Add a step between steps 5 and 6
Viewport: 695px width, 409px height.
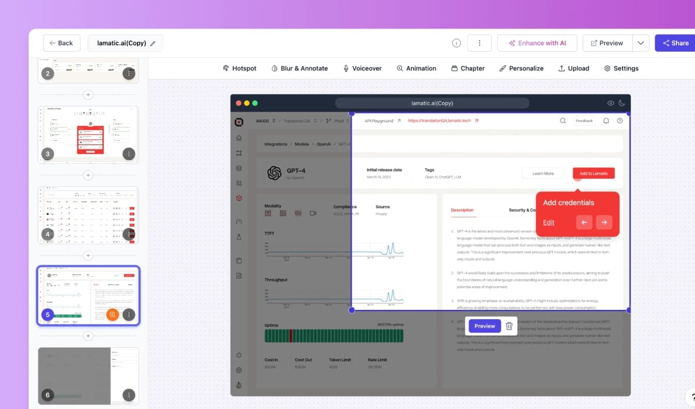(88, 336)
